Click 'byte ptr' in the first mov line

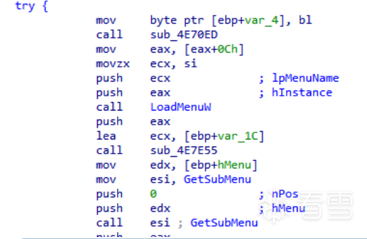pos(177,21)
